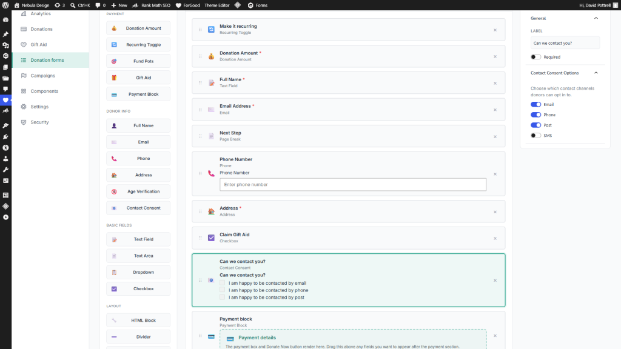This screenshot has height=349, width=621.
Task: Click drag handle of Full Name row
Action: (200, 83)
